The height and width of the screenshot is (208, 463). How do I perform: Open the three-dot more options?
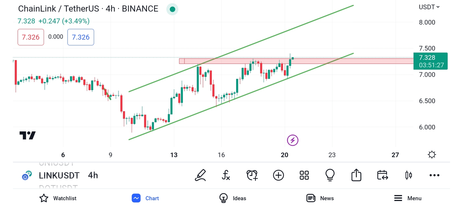pyautogui.click(x=434, y=175)
